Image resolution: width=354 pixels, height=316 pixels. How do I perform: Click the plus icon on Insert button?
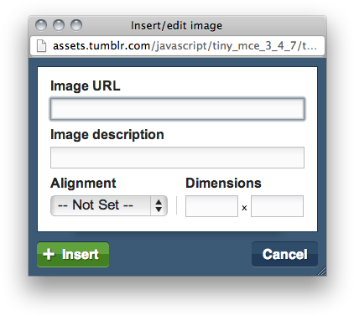[x=49, y=254]
